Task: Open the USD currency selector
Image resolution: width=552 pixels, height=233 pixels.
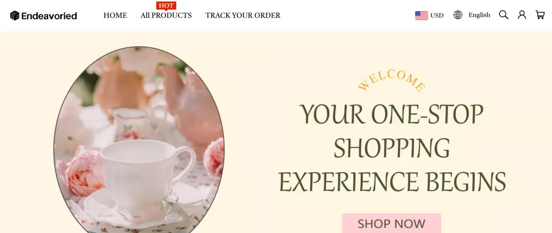Action: pos(437,16)
